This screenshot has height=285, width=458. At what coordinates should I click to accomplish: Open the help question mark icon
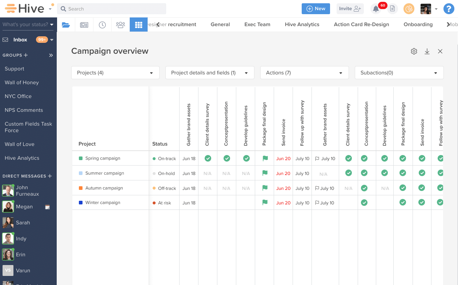[449, 9]
